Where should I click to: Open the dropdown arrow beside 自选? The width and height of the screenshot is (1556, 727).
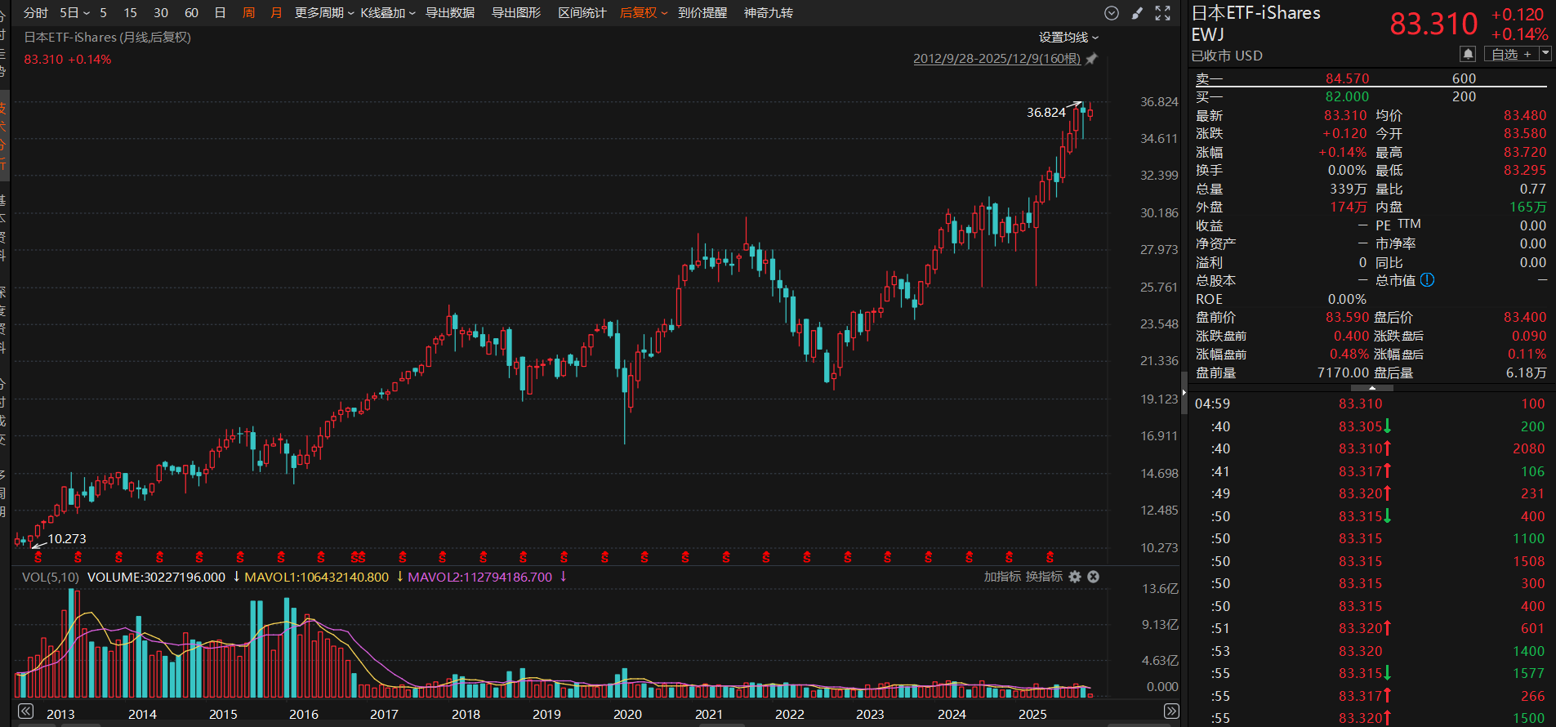click(1545, 54)
